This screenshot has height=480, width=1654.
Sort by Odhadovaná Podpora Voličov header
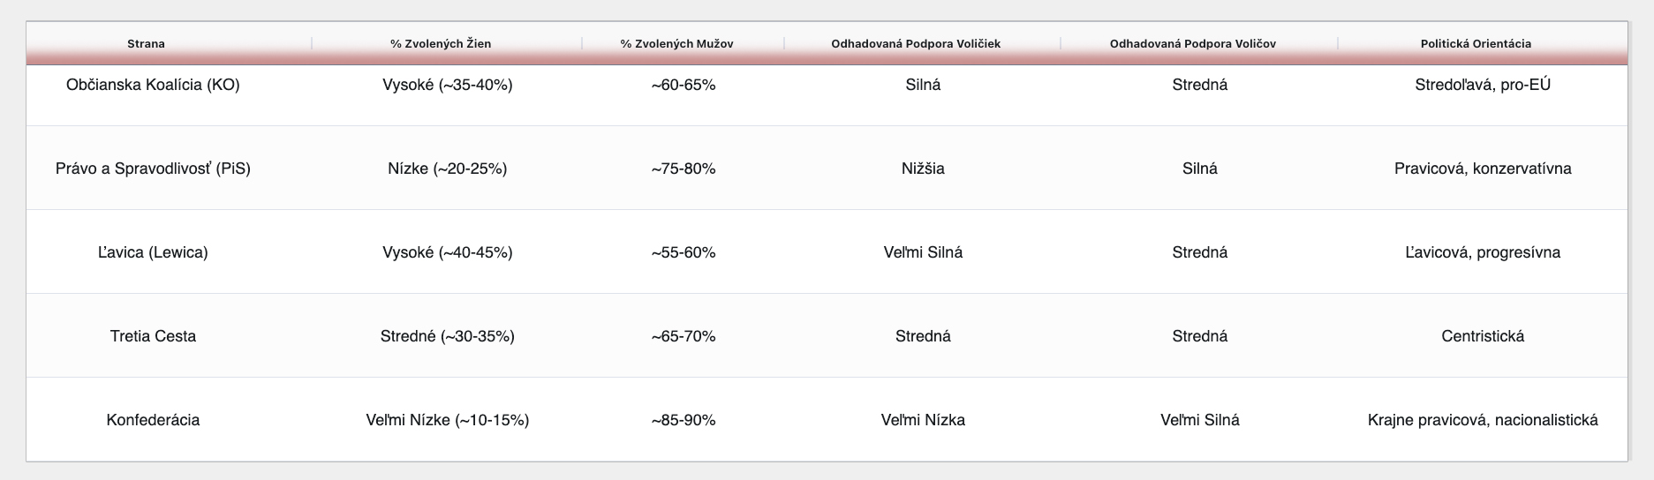point(1192,43)
